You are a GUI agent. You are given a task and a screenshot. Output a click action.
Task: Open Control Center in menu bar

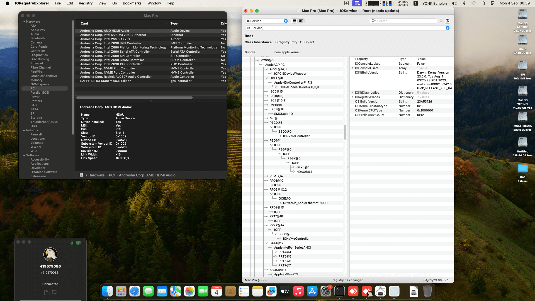492,3
